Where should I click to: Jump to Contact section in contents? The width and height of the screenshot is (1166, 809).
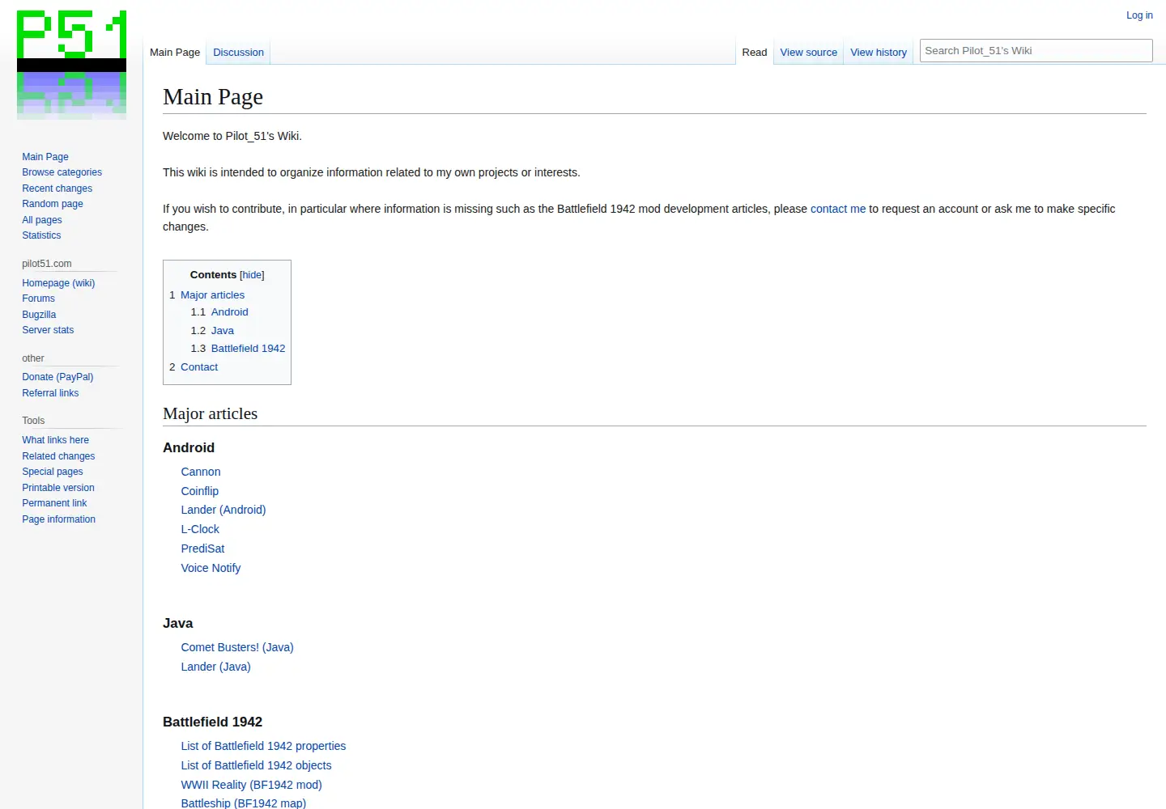pyautogui.click(x=199, y=367)
